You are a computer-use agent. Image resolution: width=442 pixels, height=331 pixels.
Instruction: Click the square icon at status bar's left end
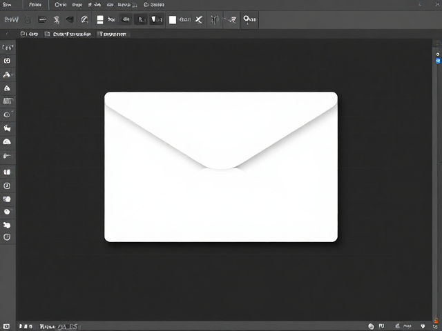[6, 326]
